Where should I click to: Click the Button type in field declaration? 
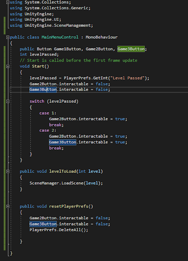click(44, 49)
